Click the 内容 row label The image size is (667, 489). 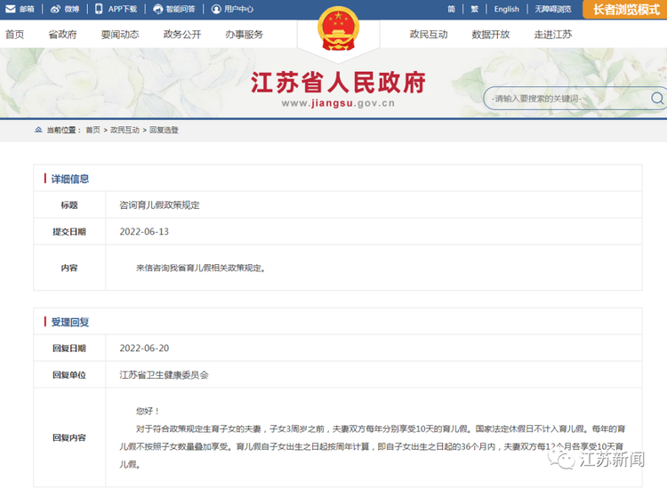(x=69, y=268)
